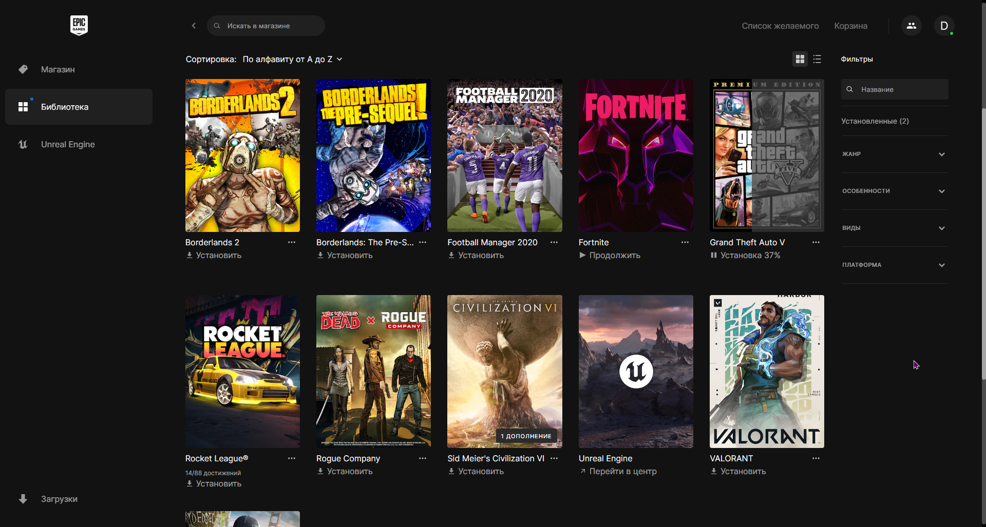
Task: Filter by Установленные (2)
Action: click(x=875, y=121)
